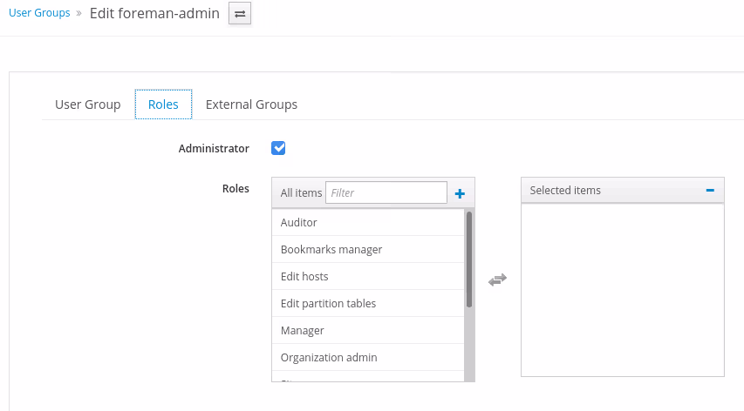Image resolution: width=744 pixels, height=411 pixels.
Task: Click the minus icon to remove all selected
Action: [x=710, y=190]
